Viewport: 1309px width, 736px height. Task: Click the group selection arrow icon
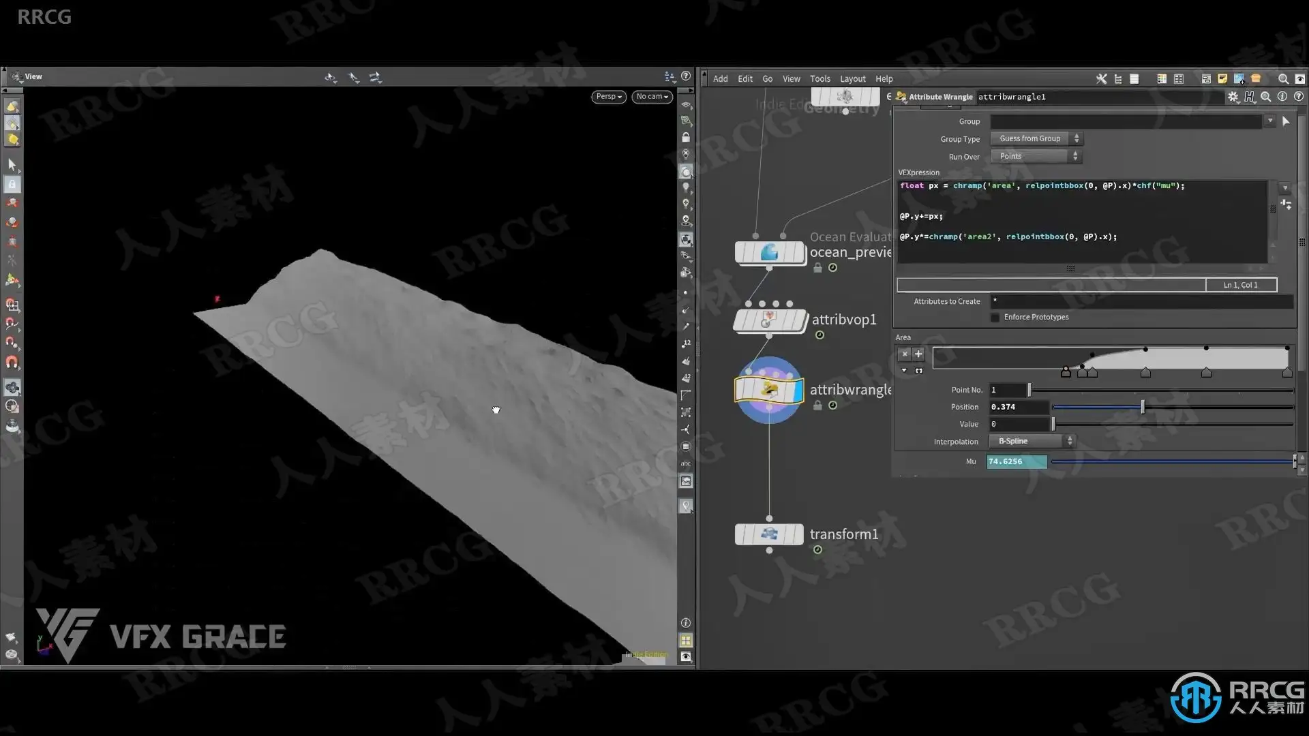click(1286, 121)
